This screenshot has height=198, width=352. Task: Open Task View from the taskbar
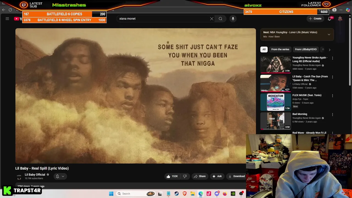point(160,194)
